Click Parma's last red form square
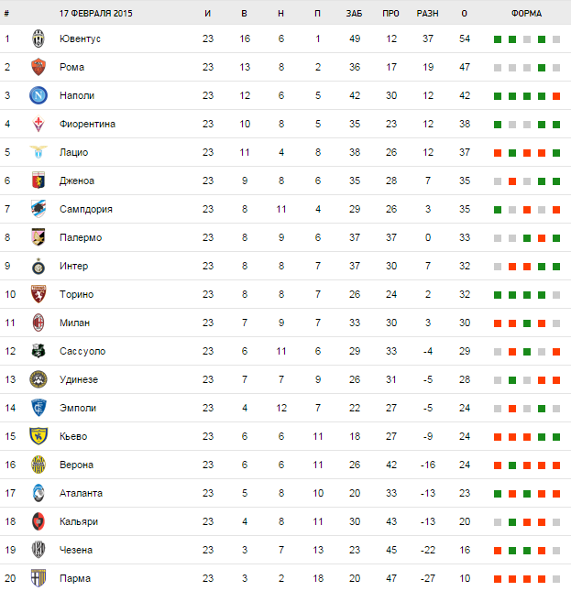The image size is (571, 591). click(556, 579)
